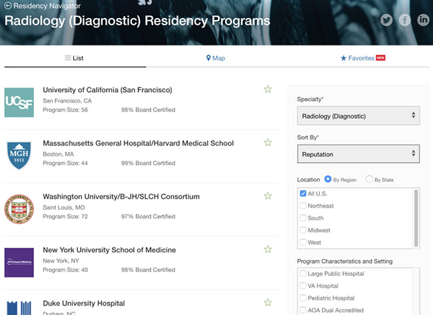433x315 pixels.
Task: Go back via the Residency Navigator arrow icon
Action: (x=8, y=5)
